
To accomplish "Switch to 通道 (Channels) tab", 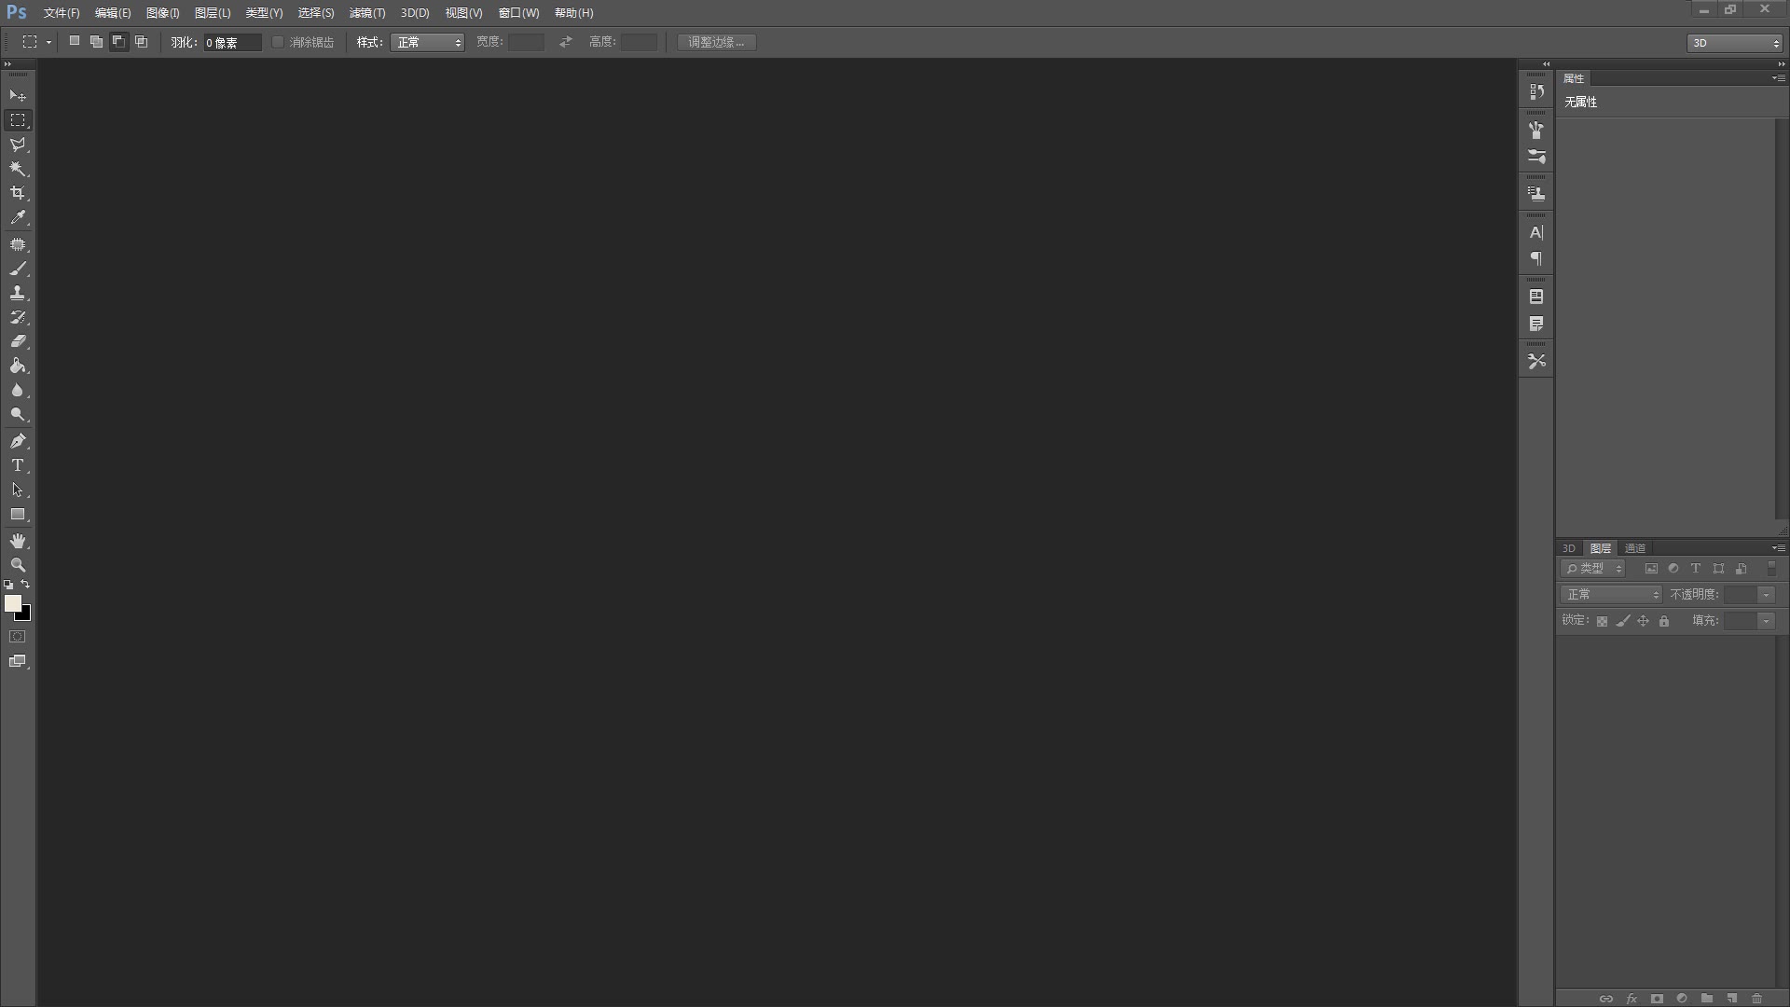I will tap(1635, 548).
